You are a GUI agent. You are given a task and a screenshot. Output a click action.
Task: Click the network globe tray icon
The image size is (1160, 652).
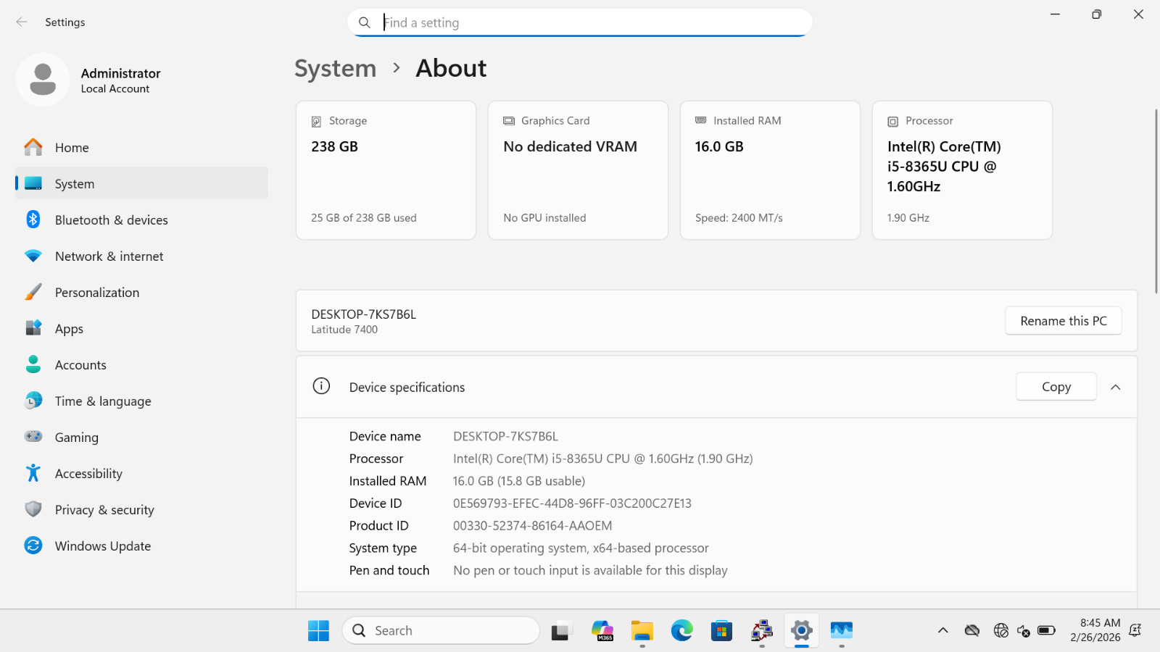click(x=1001, y=630)
